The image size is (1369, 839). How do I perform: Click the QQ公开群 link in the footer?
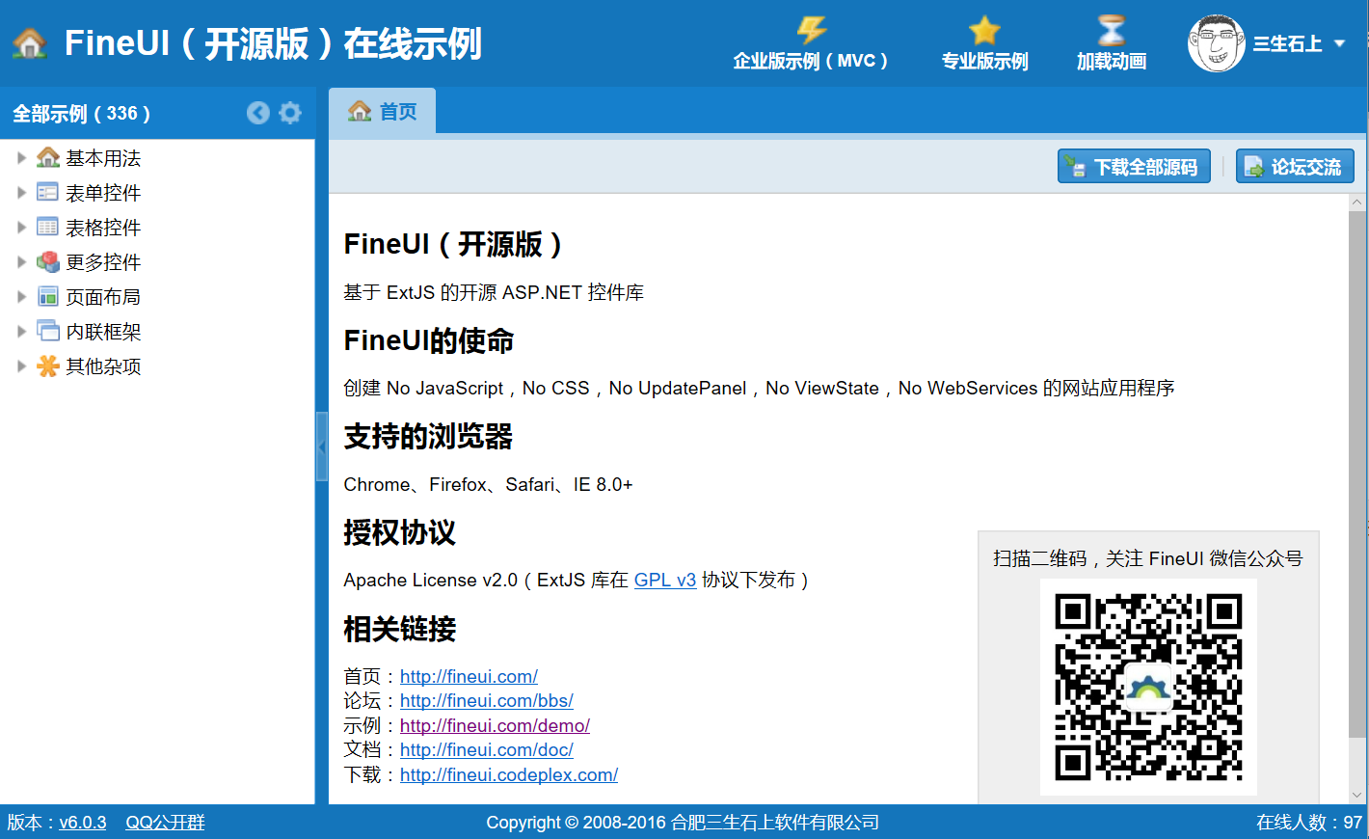[x=165, y=823]
